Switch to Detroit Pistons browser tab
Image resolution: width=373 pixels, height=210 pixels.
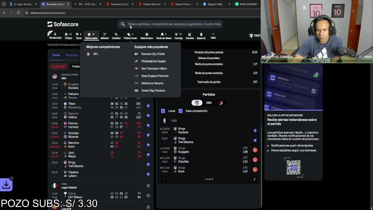coord(184,4)
